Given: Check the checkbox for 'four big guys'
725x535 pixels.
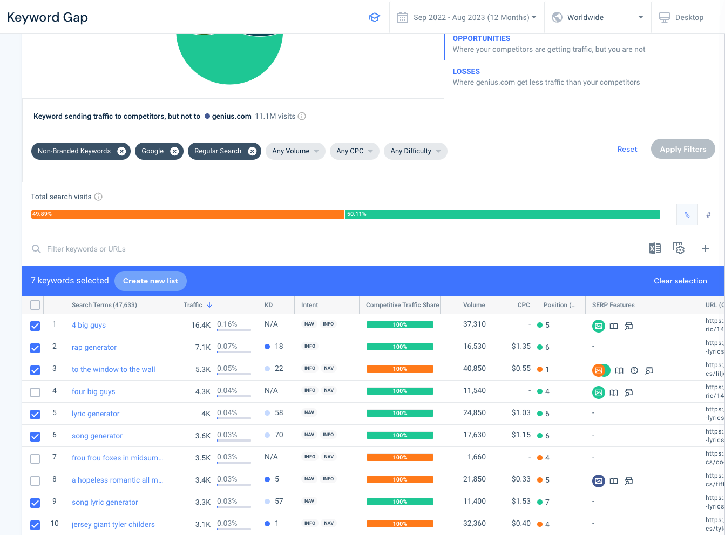Looking at the screenshot, I should click(35, 392).
